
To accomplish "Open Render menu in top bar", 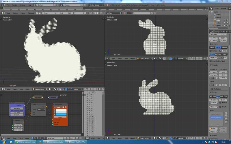I will click(14, 5).
